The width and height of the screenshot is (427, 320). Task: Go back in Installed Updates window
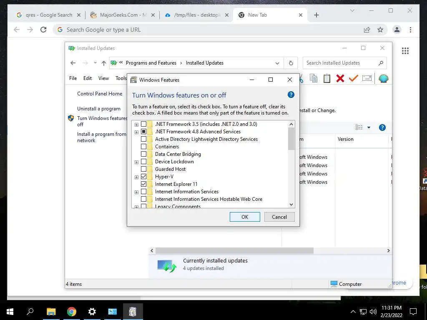(73, 63)
